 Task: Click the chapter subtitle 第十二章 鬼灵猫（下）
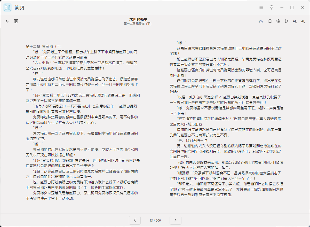point(138,24)
